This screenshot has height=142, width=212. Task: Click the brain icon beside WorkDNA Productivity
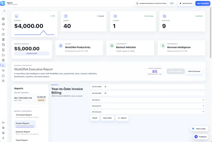pyautogui.click(x=61, y=46)
